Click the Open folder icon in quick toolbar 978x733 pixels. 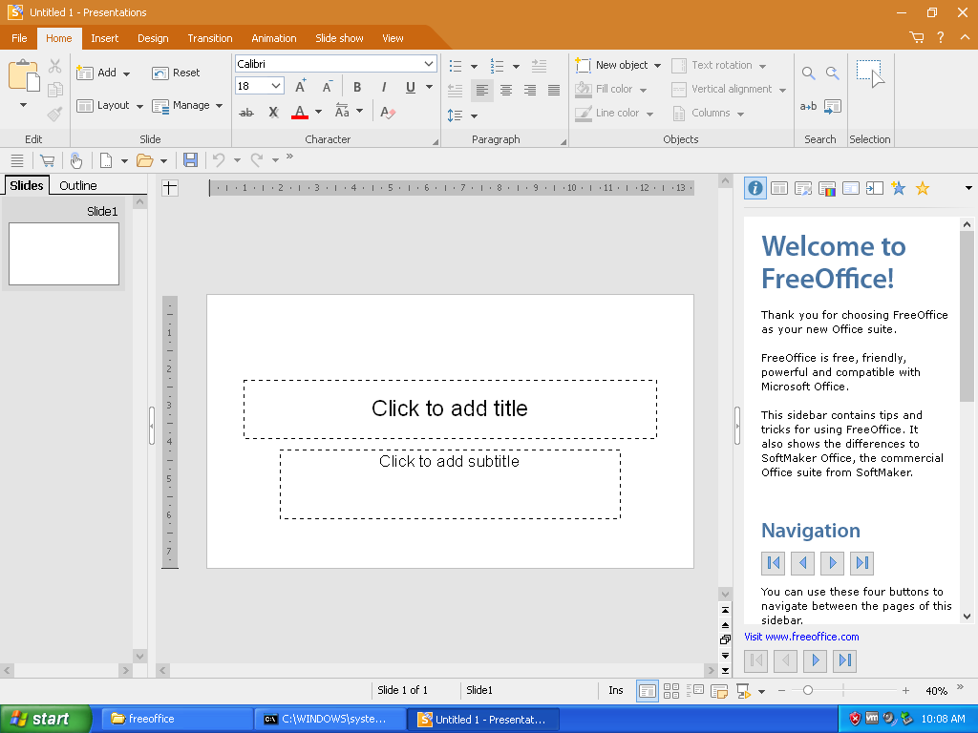click(145, 160)
